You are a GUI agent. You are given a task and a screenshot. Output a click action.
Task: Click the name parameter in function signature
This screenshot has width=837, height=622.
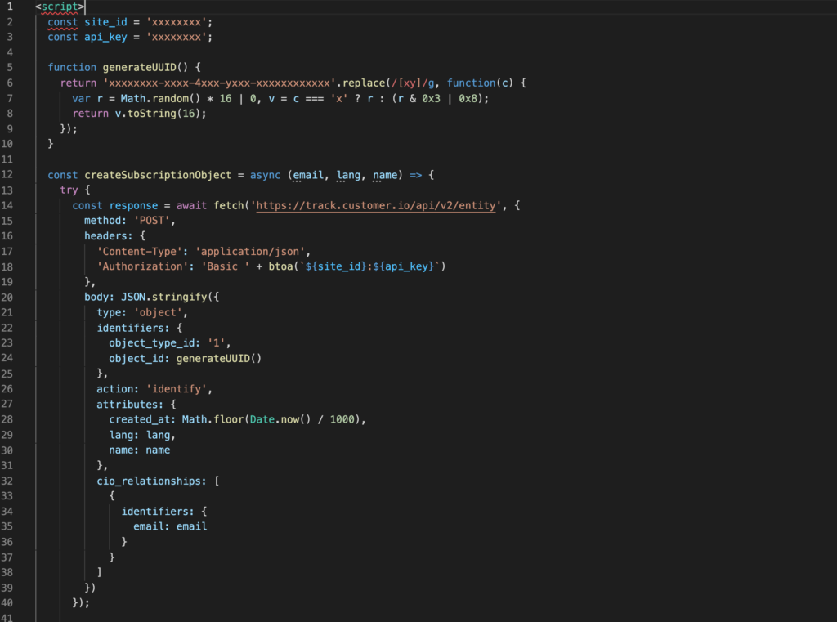pyautogui.click(x=385, y=175)
